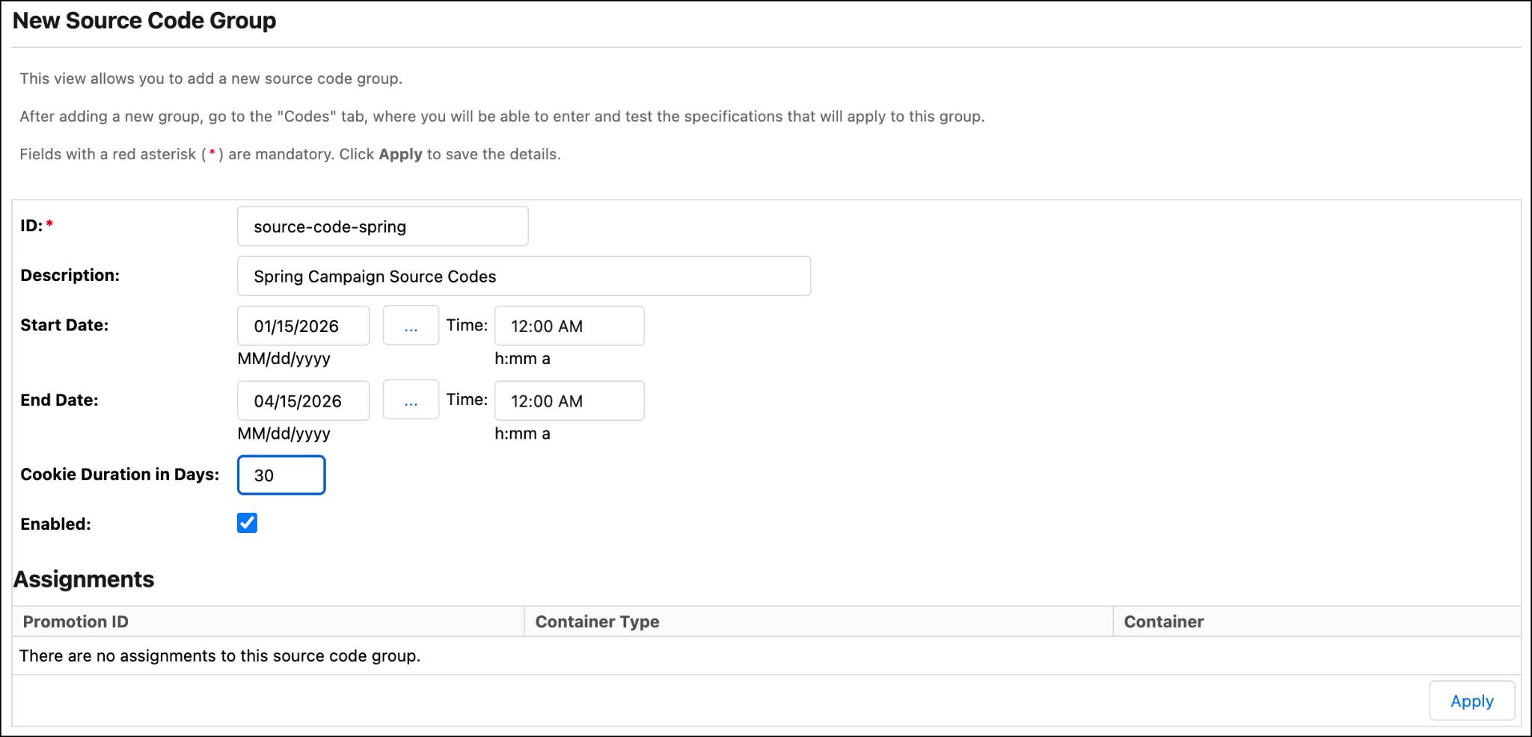Focus the End Date field
Image resolution: width=1532 pixels, height=737 pixels.
303,401
